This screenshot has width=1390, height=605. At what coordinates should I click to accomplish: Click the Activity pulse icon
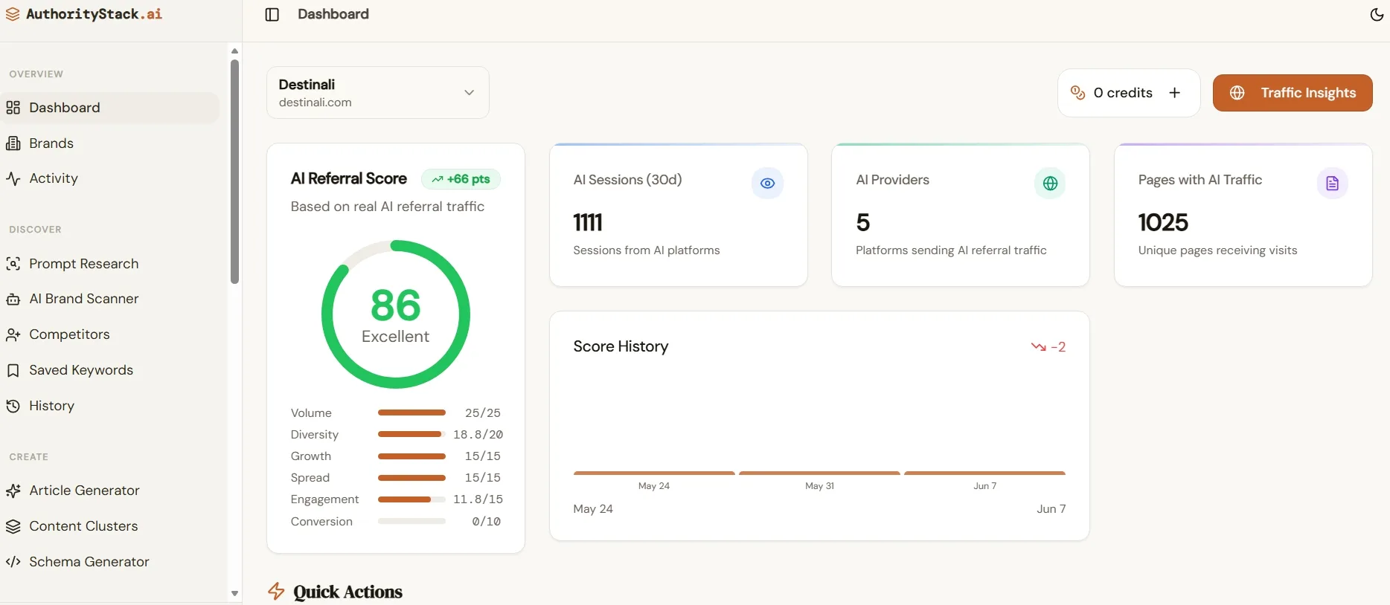point(13,178)
